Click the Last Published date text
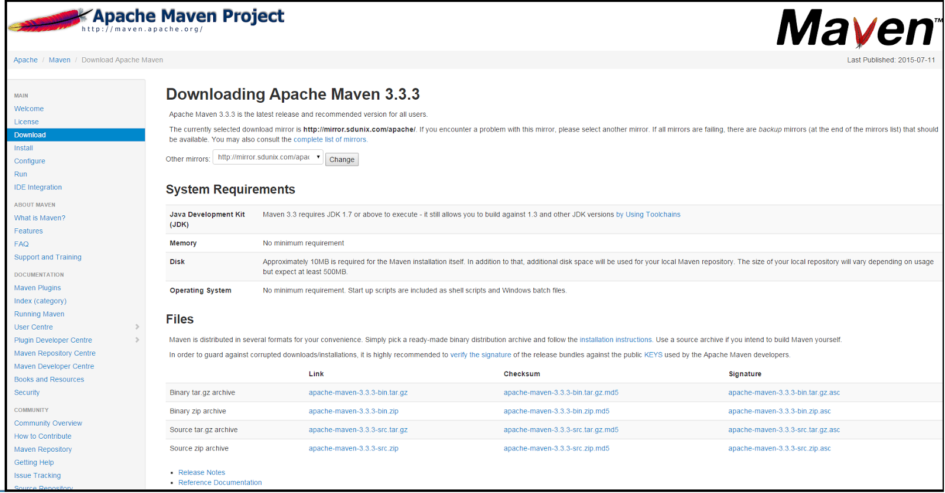 coord(891,60)
